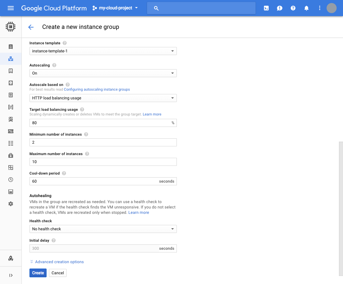
Task: Click the Autohealing section heading
Action: point(41,196)
